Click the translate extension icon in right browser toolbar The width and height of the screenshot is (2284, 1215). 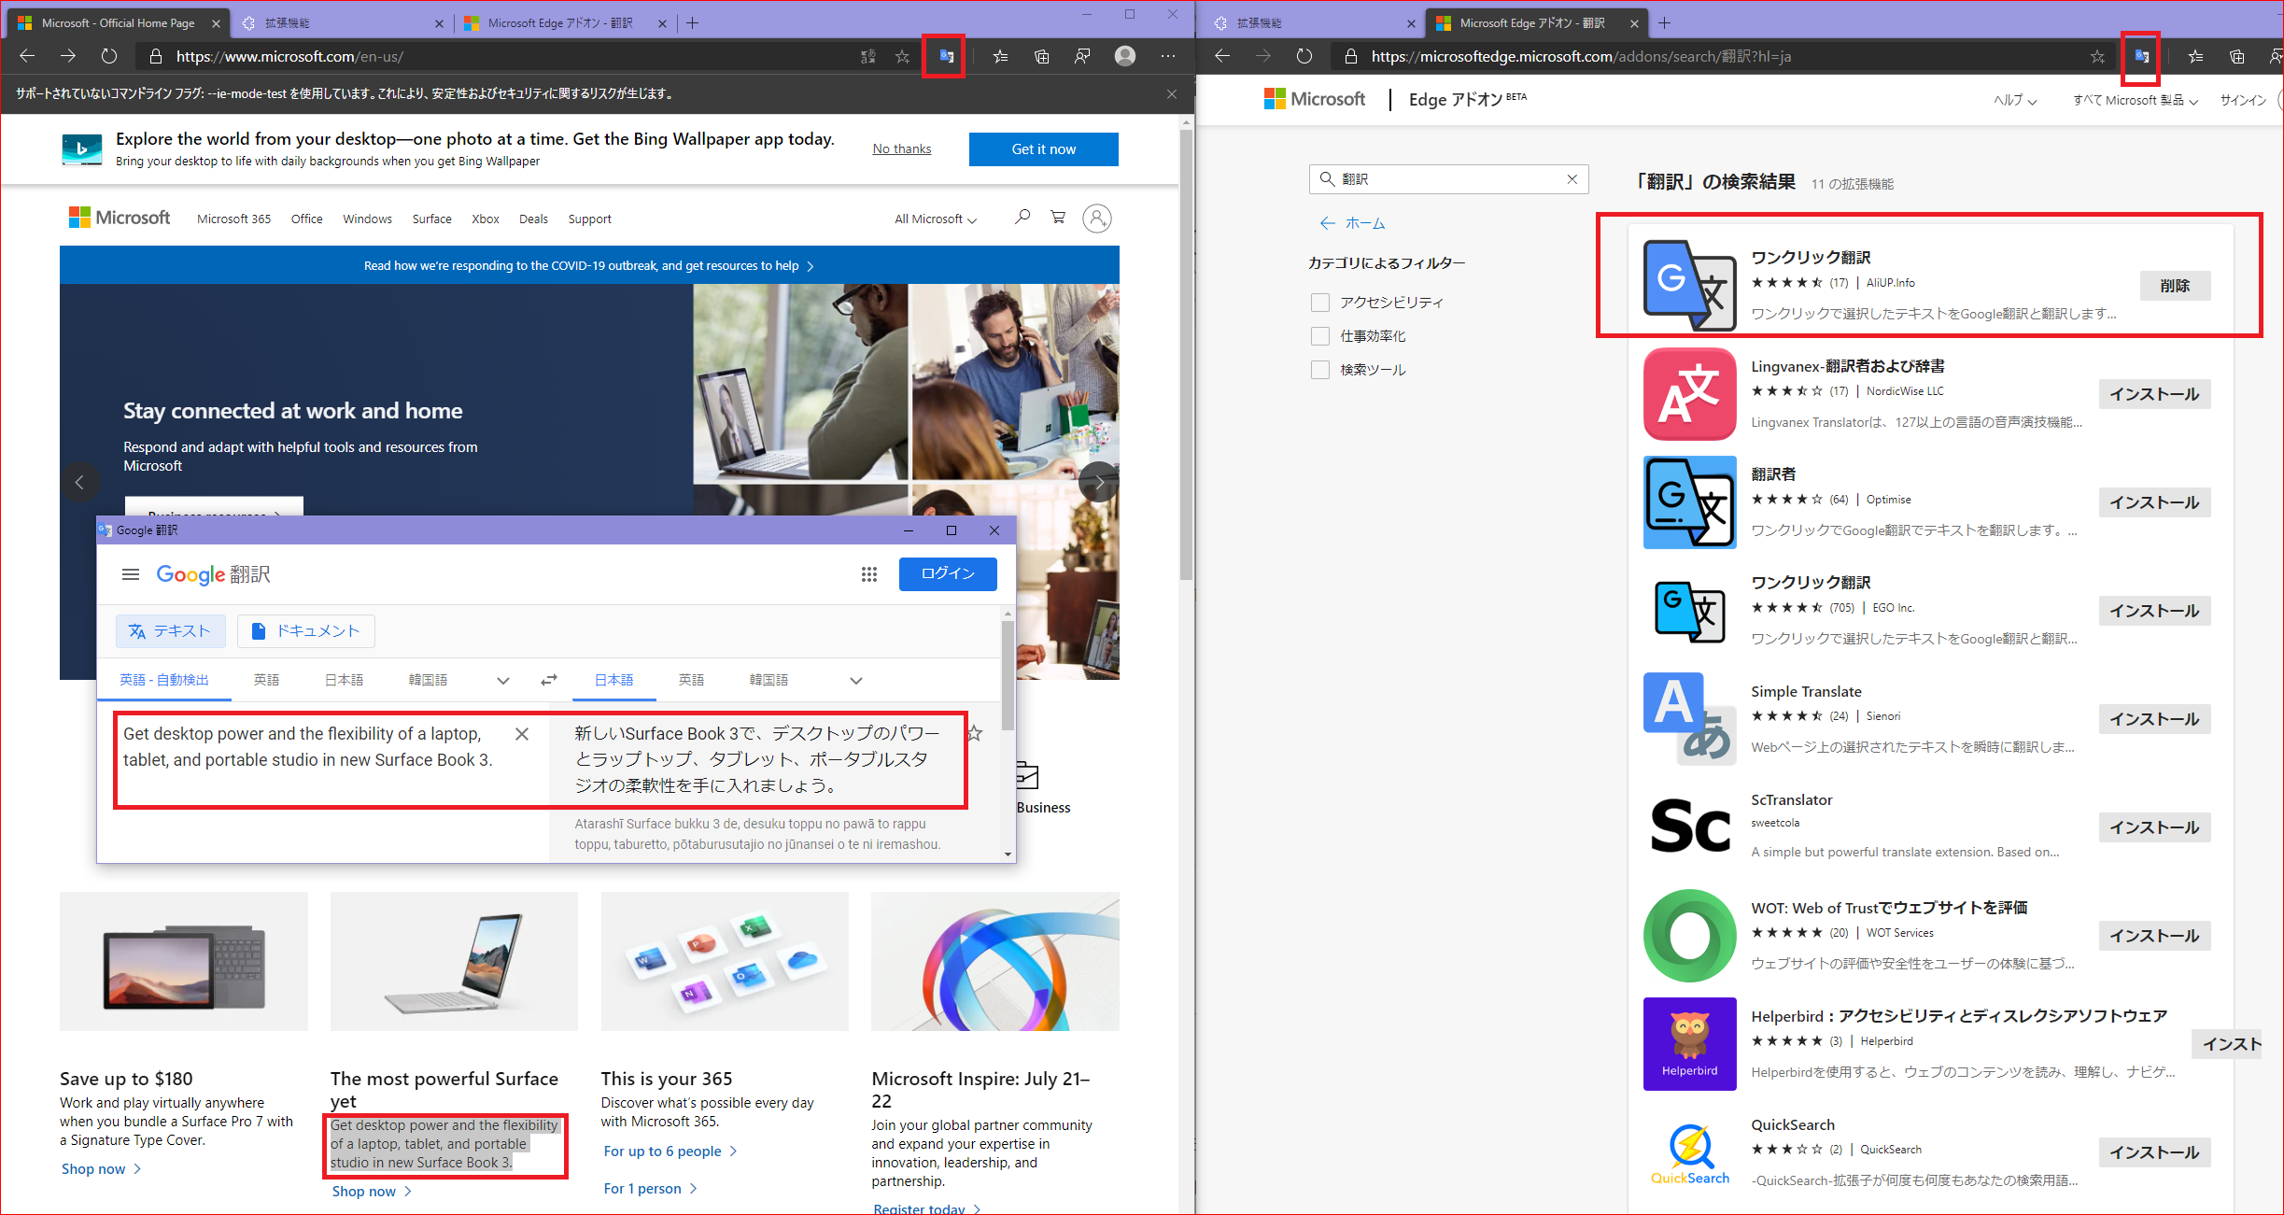click(2141, 56)
